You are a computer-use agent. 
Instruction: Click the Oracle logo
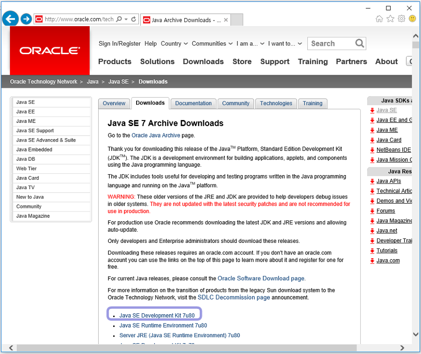point(50,50)
